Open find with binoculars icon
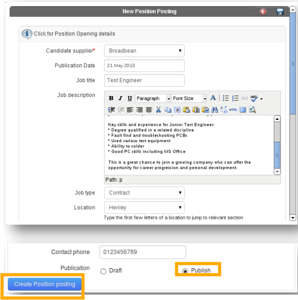The height and width of the screenshot is (300, 298). pos(215,110)
